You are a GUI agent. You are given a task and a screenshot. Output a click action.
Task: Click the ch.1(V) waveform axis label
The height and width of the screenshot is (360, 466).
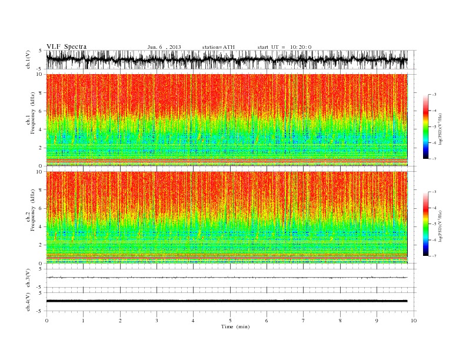coord(28,59)
